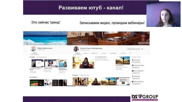The image size is (182, 102).
Task: Click the next arrow on video row carousel
Action: (130, 82)
